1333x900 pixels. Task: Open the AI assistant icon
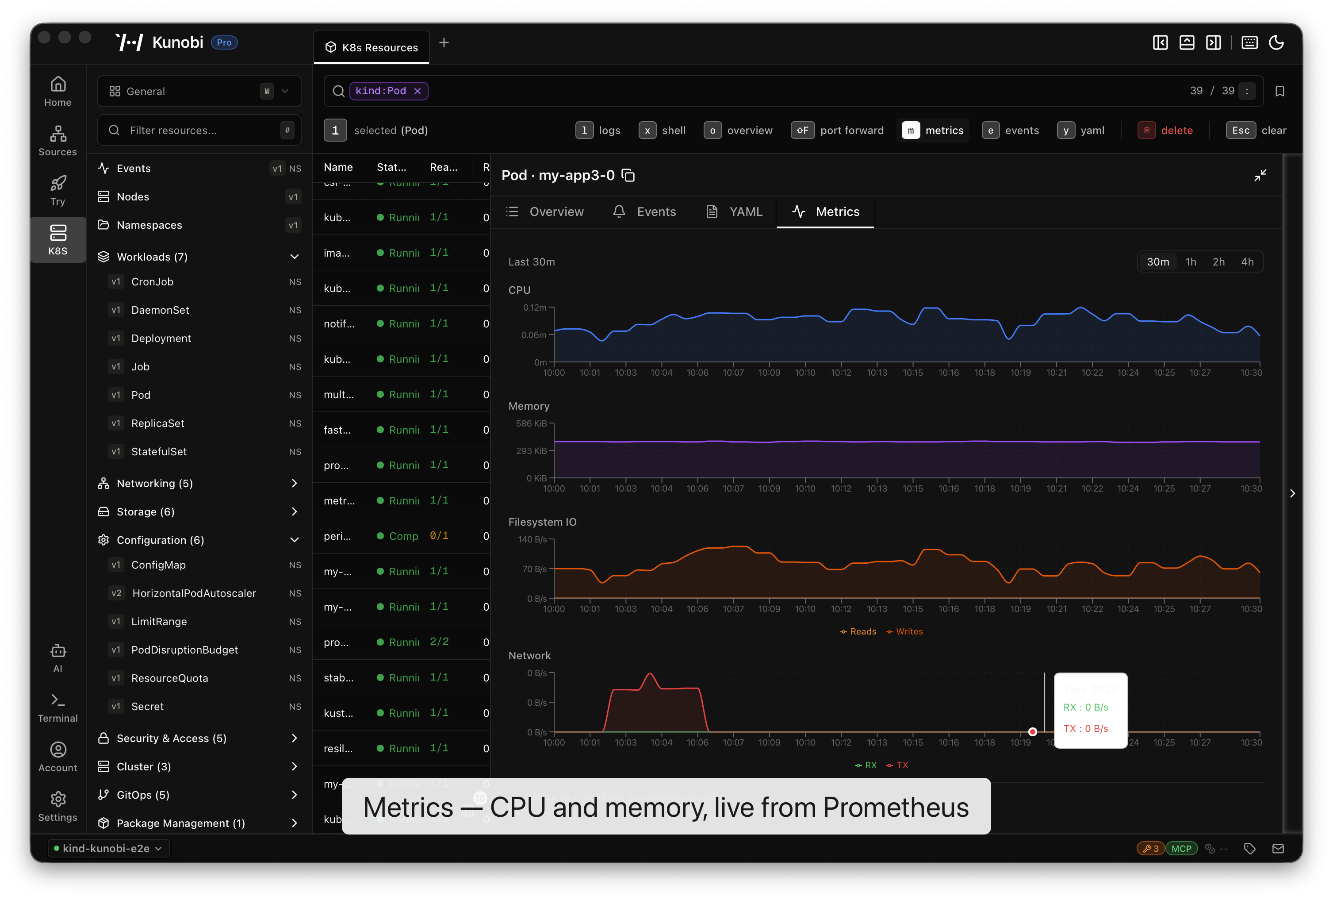click(x=57, y=658)
